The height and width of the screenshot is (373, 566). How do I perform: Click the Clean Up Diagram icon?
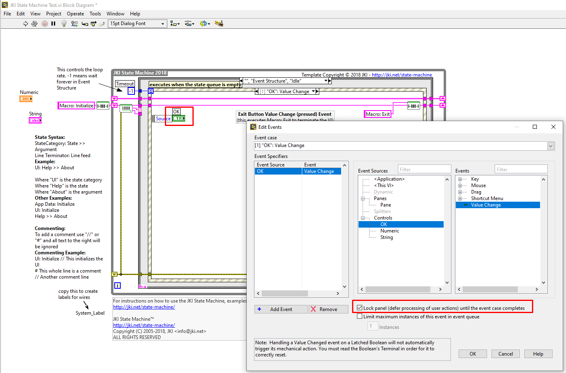point(219,23)
